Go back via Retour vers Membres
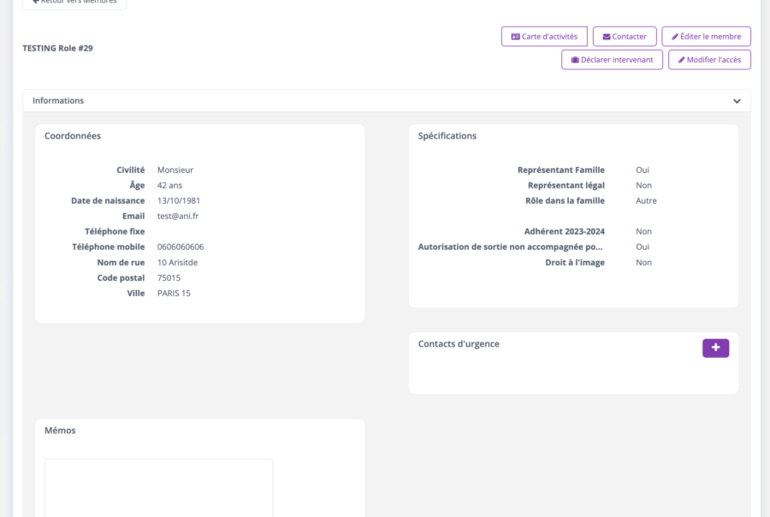This screenshot has height=517, width=770. [x=74, y=3]
